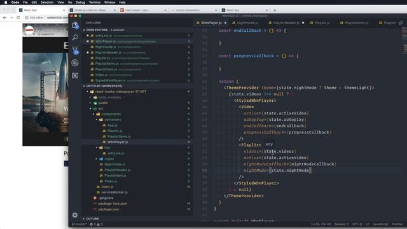Screen dimensions: 407x229
Task: Switch to the PlaylistItems.js editor tab
Action: click(x=356, y=23)
